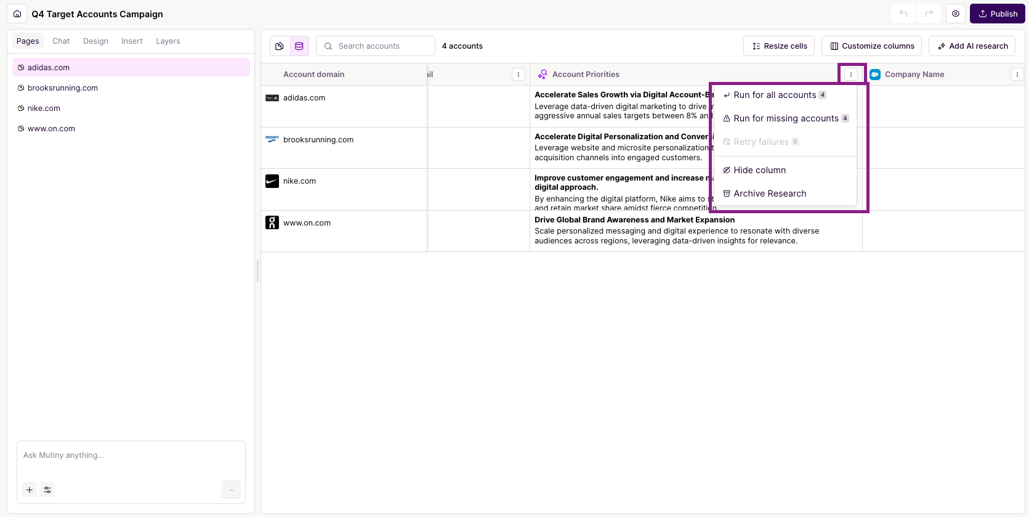
Task: Open Account Priorities column options menu
Action: pos(851,75)
